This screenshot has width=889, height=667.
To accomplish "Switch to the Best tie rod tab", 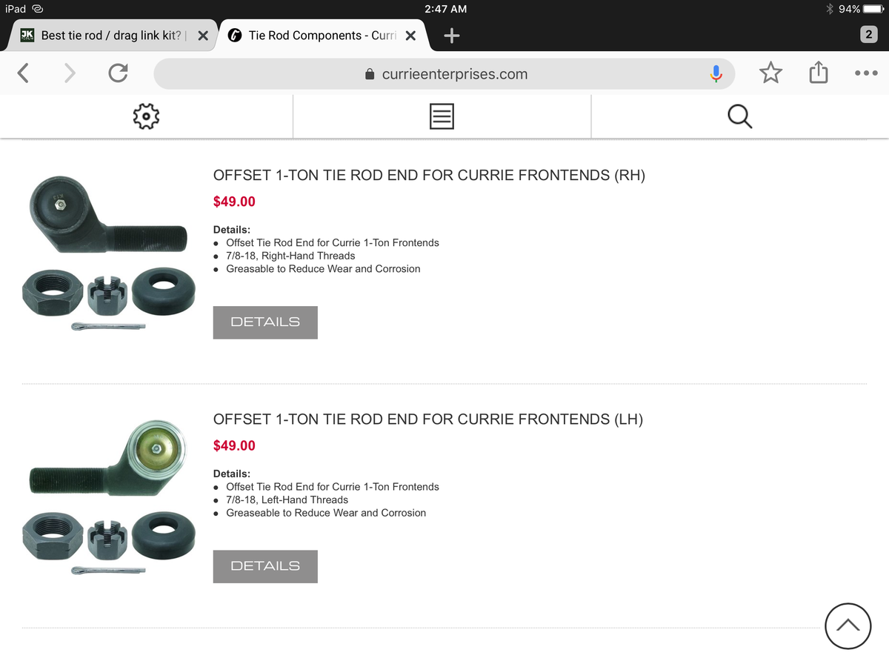I will point(111,36).
